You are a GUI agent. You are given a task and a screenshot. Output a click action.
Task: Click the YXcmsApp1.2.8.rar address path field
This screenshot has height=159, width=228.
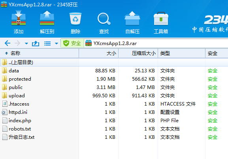[x=156, y=43]
